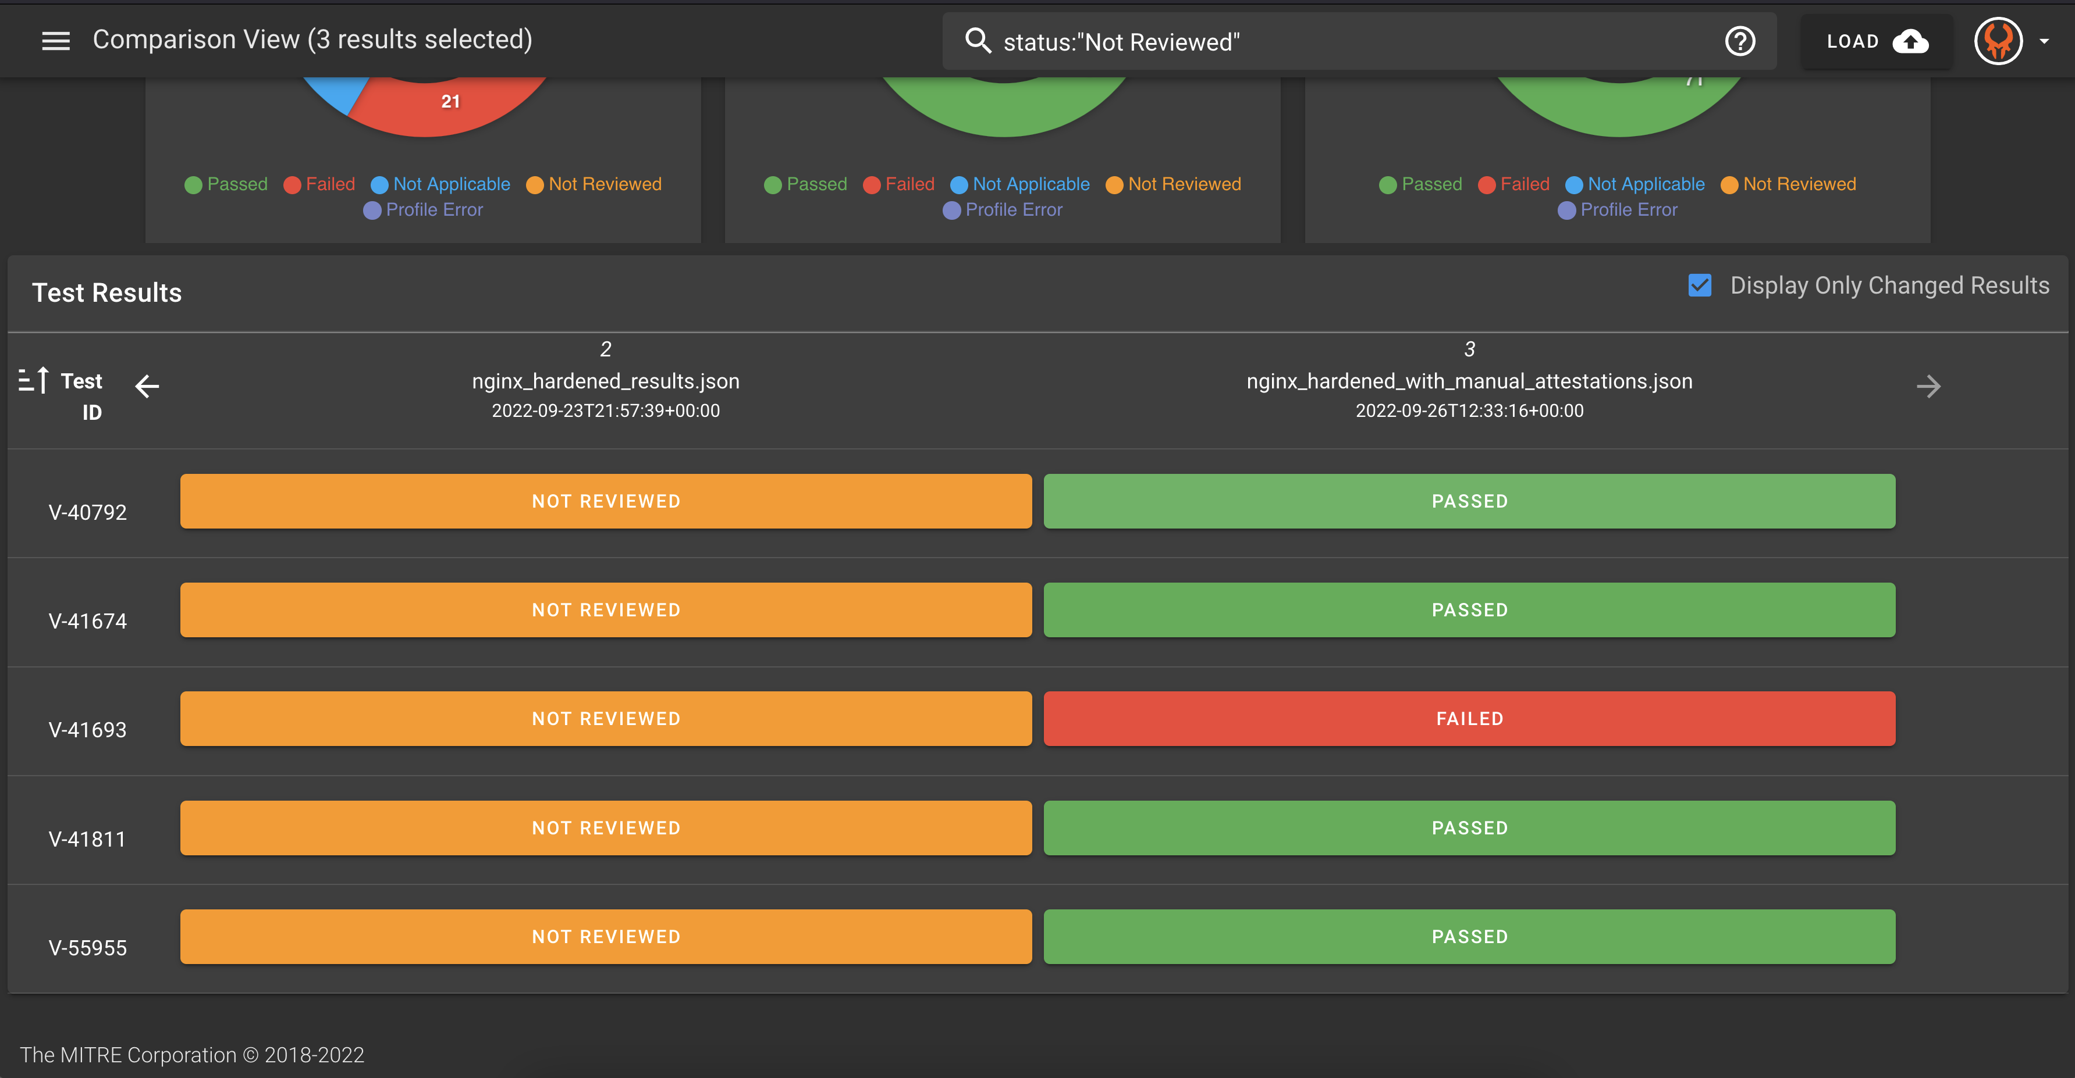Expand the user account dropdown arrow

coord(2044,41)
